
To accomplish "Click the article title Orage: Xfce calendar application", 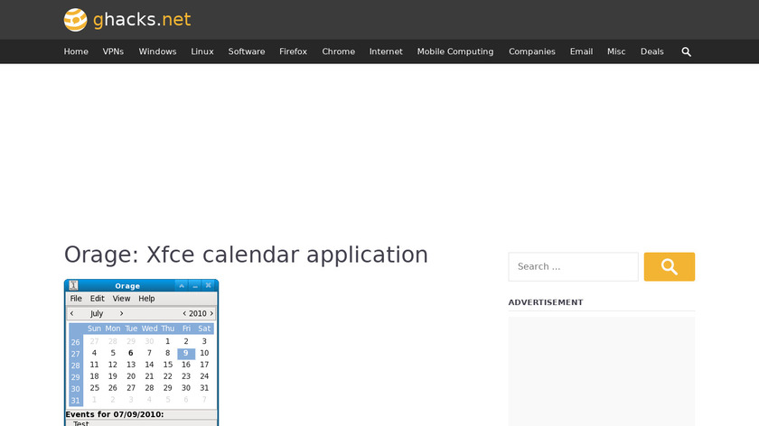I will coord(246,255).
